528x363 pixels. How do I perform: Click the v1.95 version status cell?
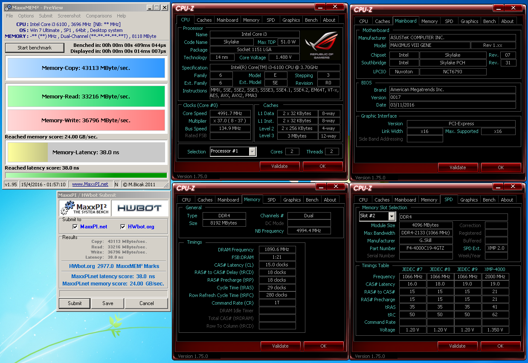click(x=11, y=184)
